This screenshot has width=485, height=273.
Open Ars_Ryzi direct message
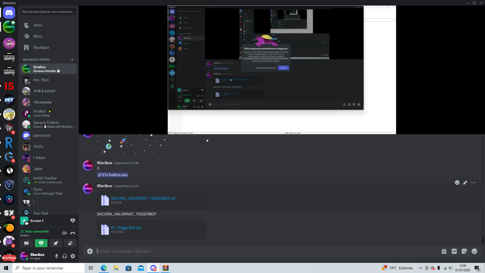(x=48, y=80)
